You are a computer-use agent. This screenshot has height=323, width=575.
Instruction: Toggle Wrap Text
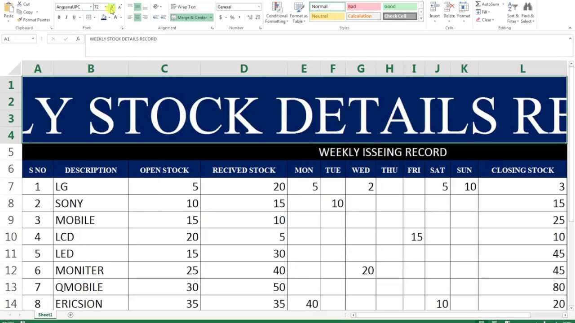point(183,7)
